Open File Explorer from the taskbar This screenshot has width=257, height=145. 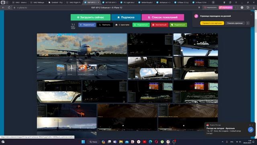(x=121, y=142)
